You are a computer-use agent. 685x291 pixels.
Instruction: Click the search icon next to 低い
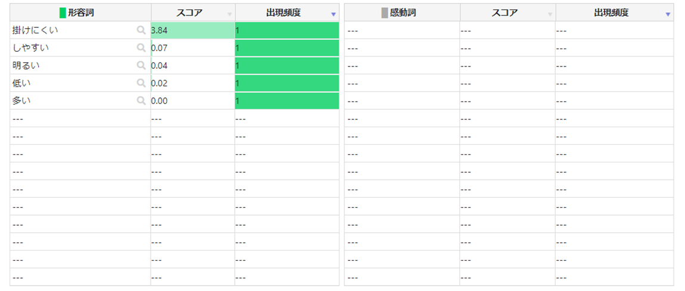point(141,83)
